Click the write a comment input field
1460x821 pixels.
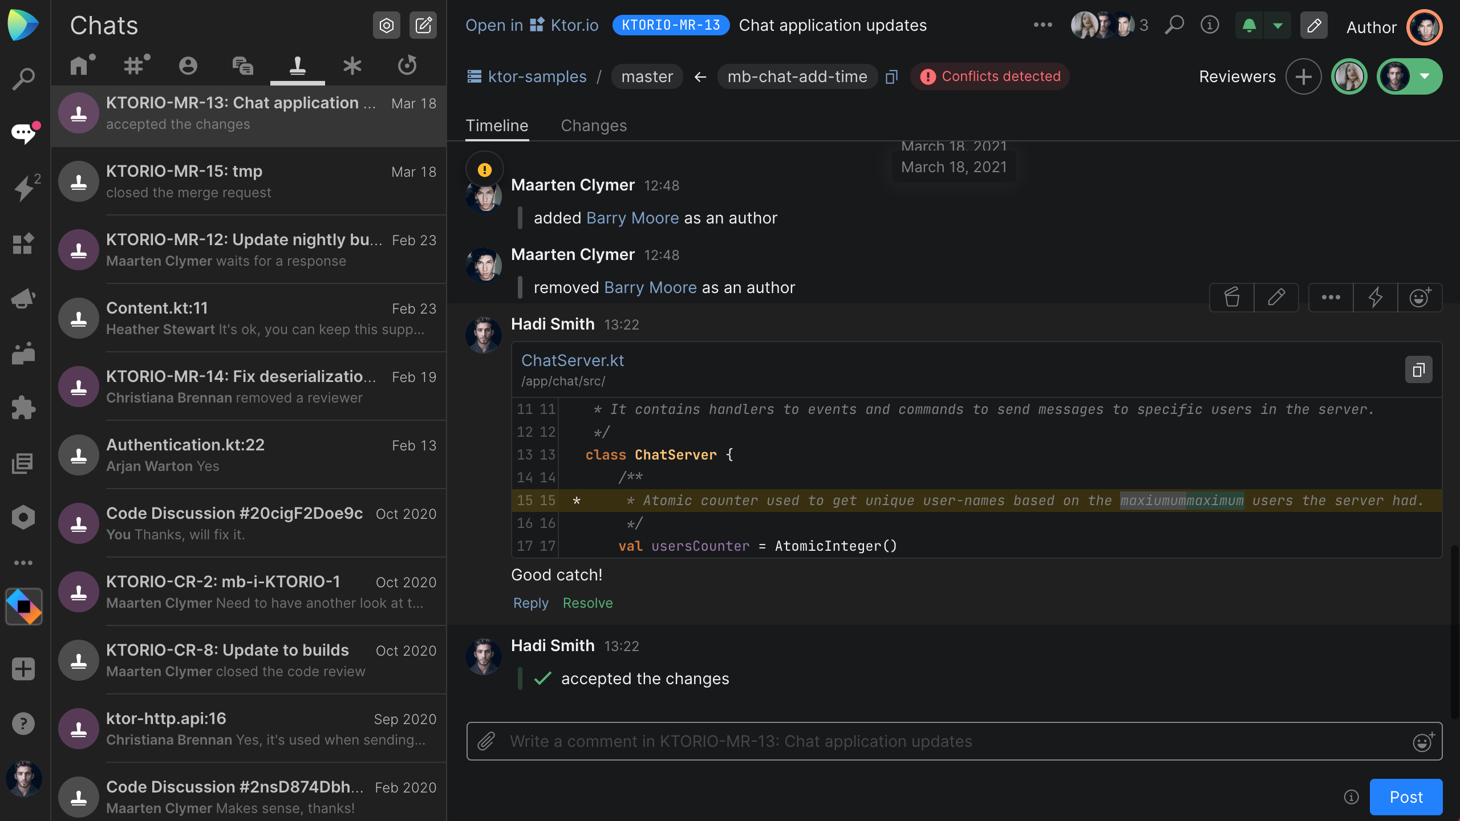pos(958,741)
